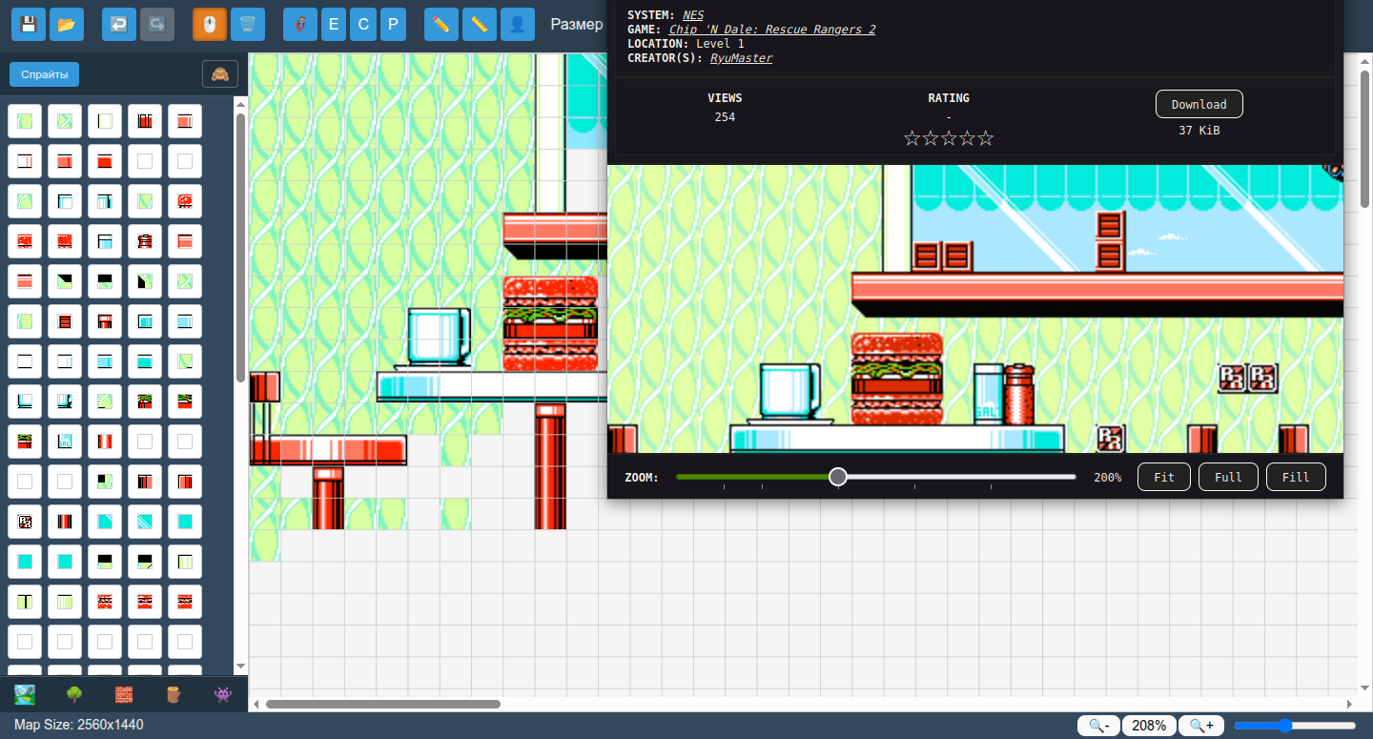Image resolution: width=1373 pixels, height=739 pixels.
Task: Click the sprite palette vertical scrollbar
Action: 240,248
